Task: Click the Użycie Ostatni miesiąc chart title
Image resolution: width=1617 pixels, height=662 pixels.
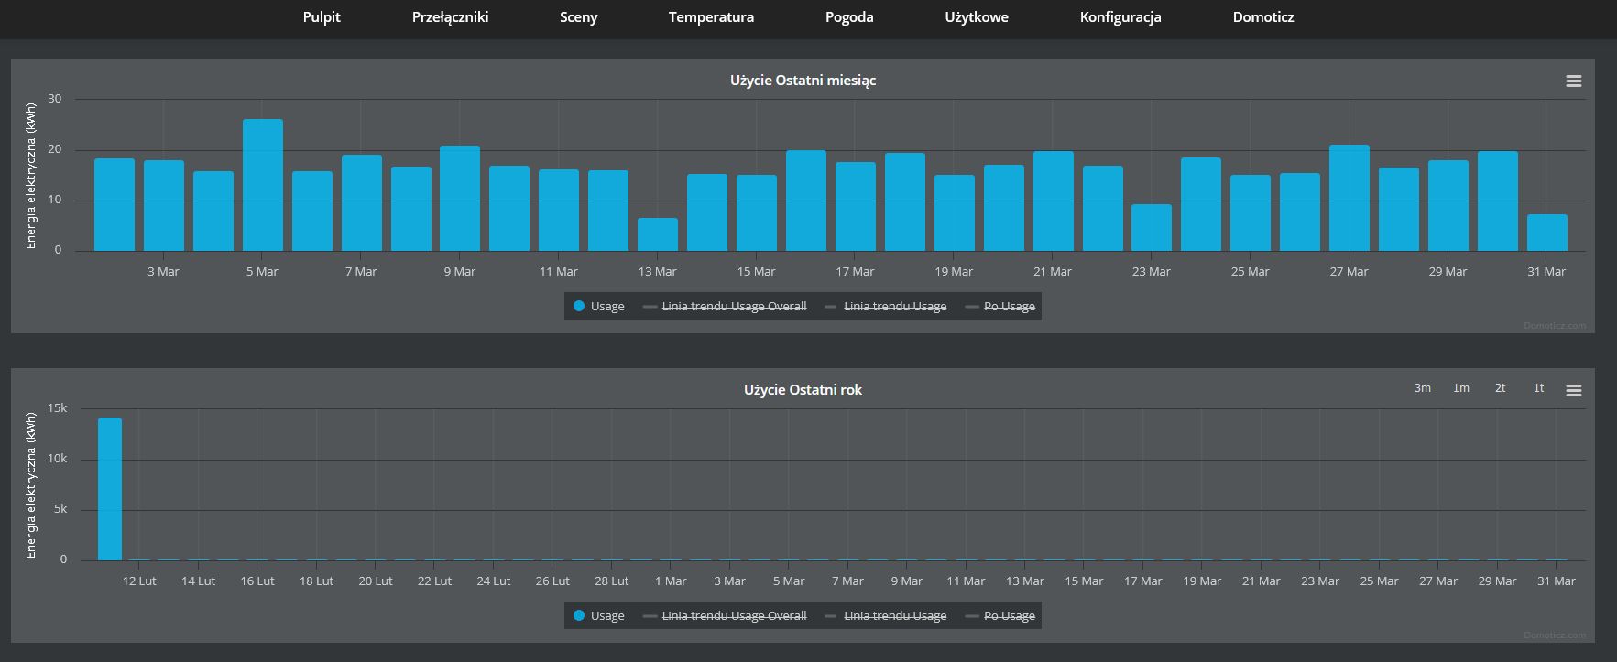Action: (x=803, y=81)
